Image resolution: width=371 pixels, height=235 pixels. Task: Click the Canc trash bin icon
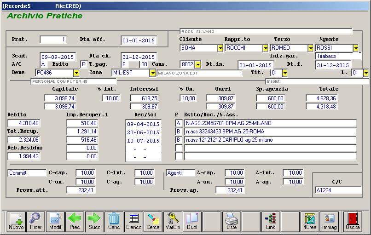(x=114, y=222)
